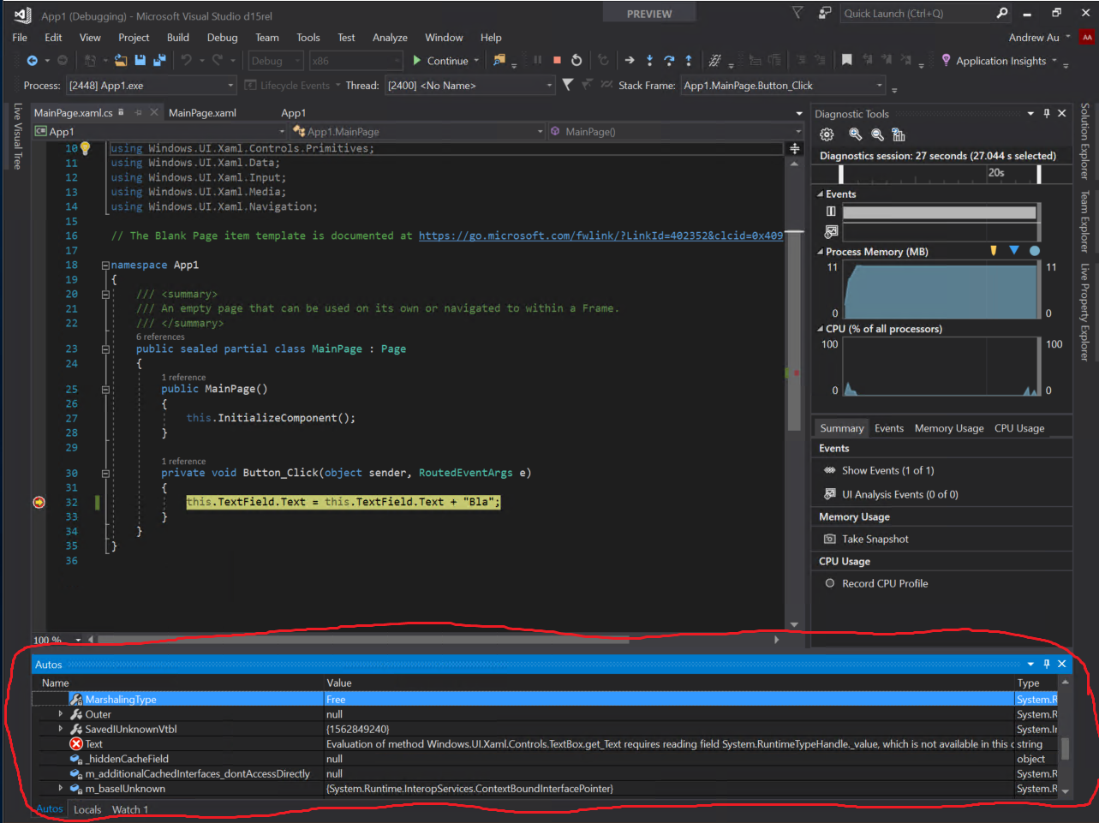This screenshot has height=823, width=1099.
Task: Click the Zoom In magnifier in Diagnostic Tools
Action: 855,134
